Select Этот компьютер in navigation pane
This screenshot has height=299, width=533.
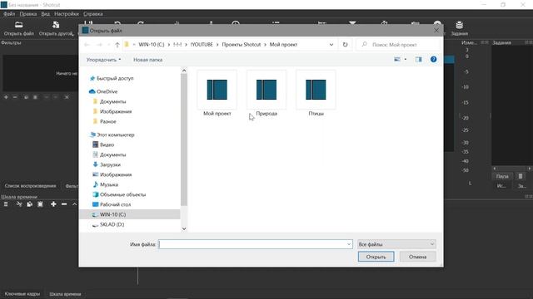point(112,135)
